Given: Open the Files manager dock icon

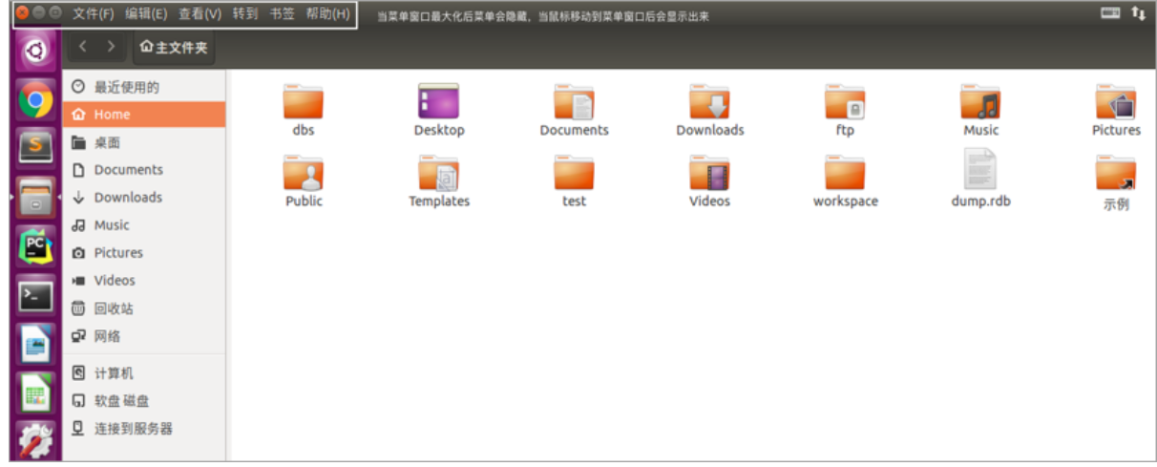Looking at the screenshot, I should click(x=36, y=198).
